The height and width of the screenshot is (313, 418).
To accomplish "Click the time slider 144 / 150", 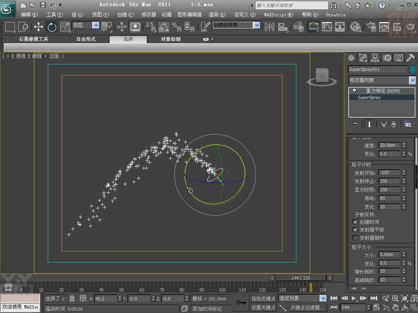I will pyautogui.click(x=301, y=278).
